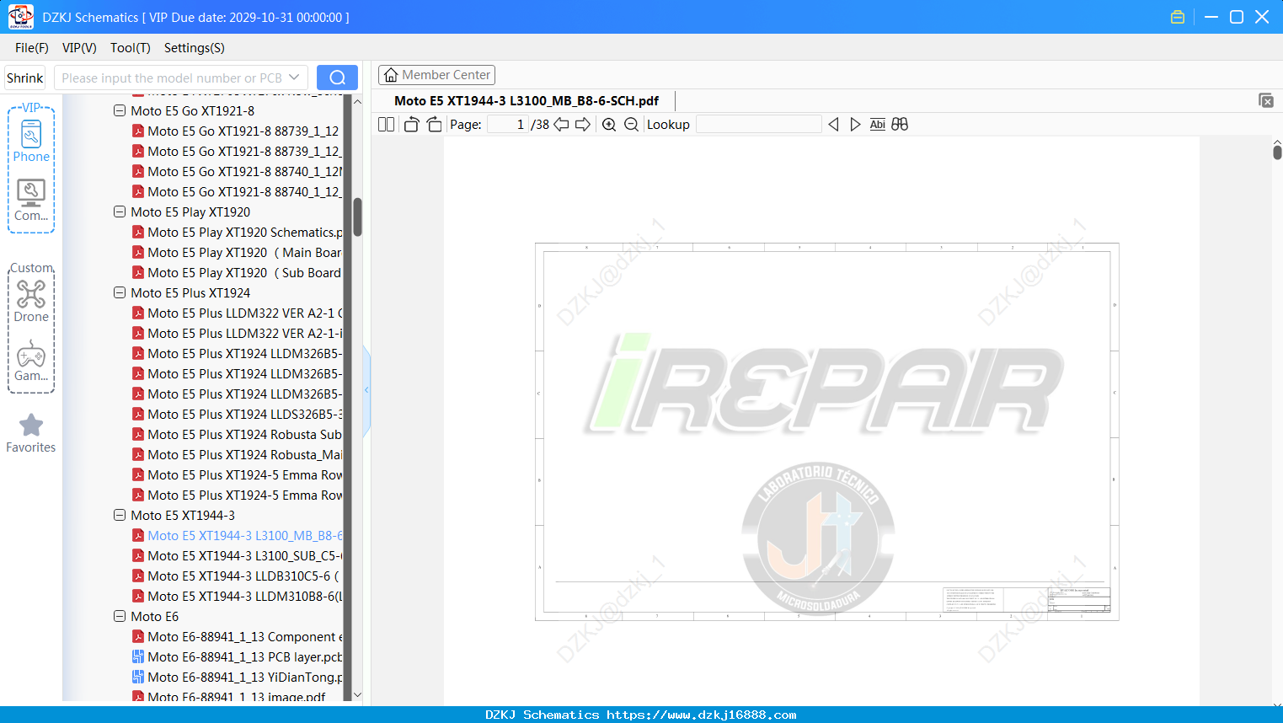This screenshot has width=1283, height=723.
Task: Open Moto E5 XT1944-3 L3100_SUB_C5 file
Action: click(x=244, y=555)
